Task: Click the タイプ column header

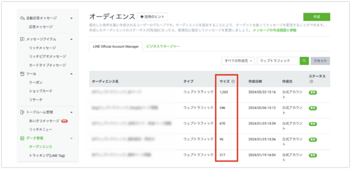Action: coord(189,82)
